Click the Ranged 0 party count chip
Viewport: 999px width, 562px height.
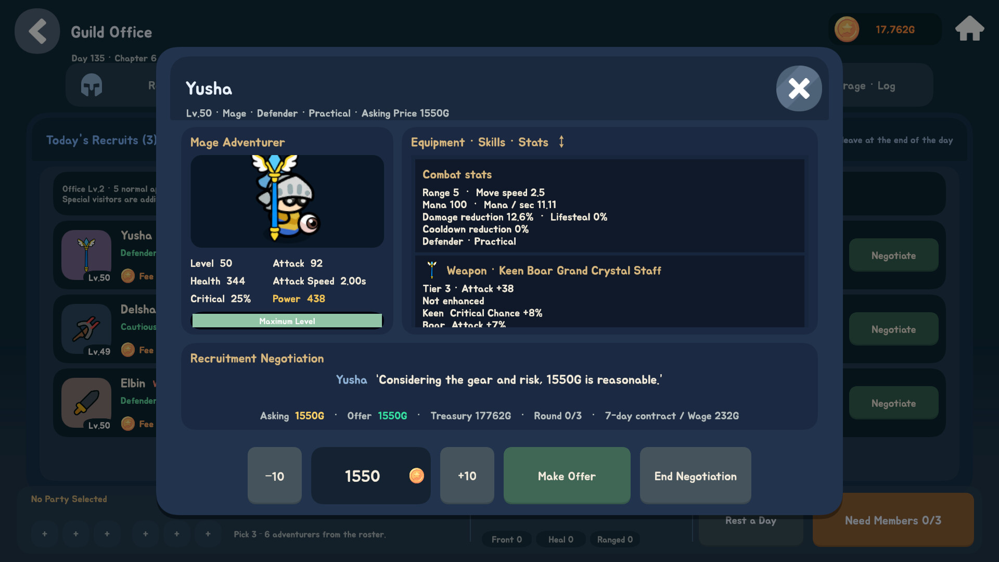615,539
